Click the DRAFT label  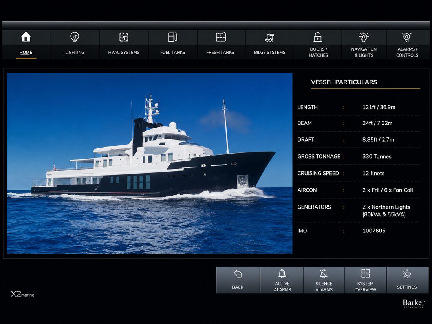click(306, 140)
